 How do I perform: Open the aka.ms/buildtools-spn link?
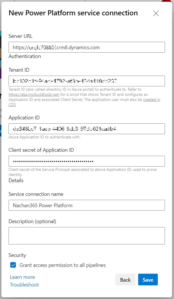tap(34, 94)
